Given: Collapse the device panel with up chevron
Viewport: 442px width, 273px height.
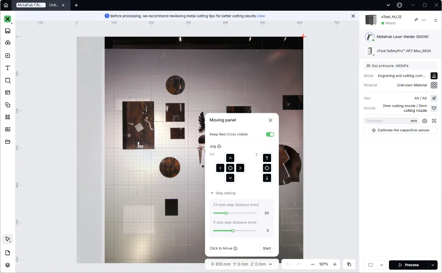Looking at the screenshot, I should pos(435,20).
